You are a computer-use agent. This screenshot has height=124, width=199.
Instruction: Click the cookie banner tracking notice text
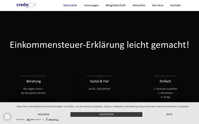point(103,107)
